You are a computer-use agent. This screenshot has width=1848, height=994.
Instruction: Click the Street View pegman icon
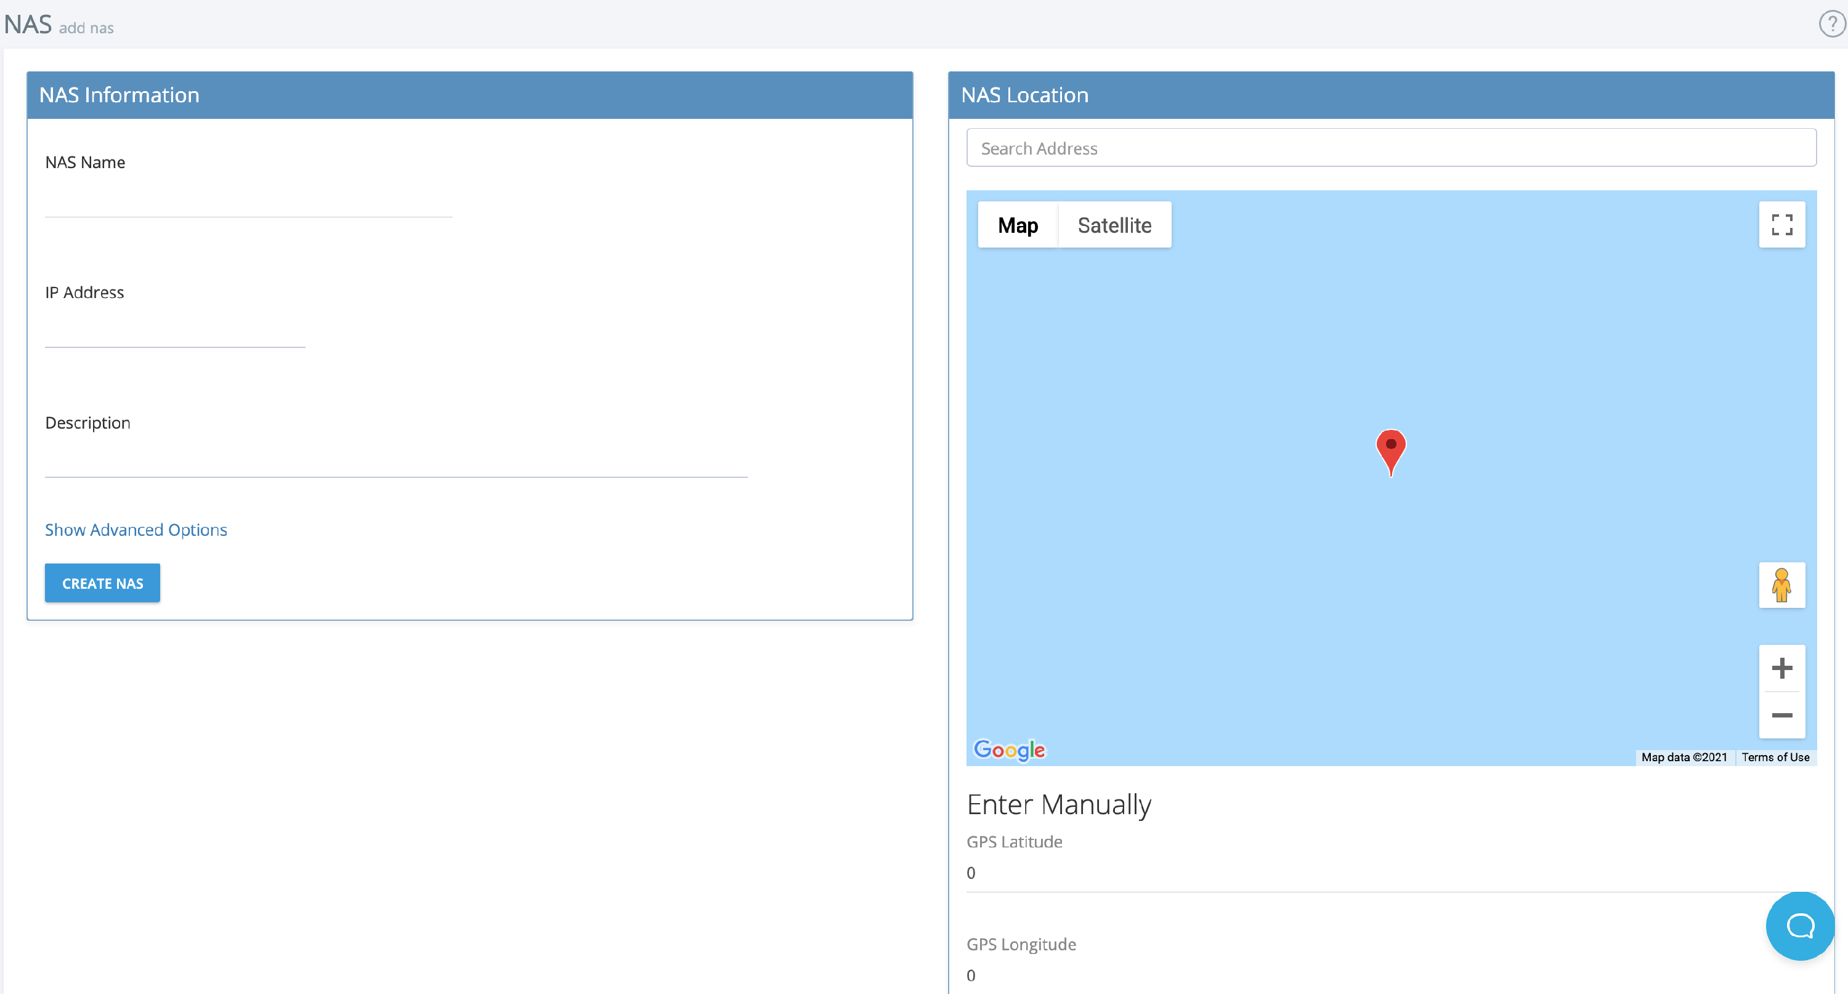point(1781,585)
